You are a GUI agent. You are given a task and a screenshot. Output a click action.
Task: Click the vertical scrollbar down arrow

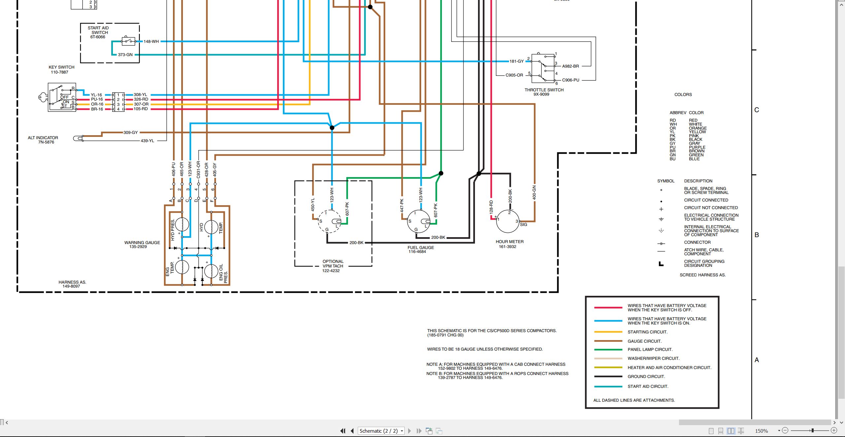tap(841, 422)
